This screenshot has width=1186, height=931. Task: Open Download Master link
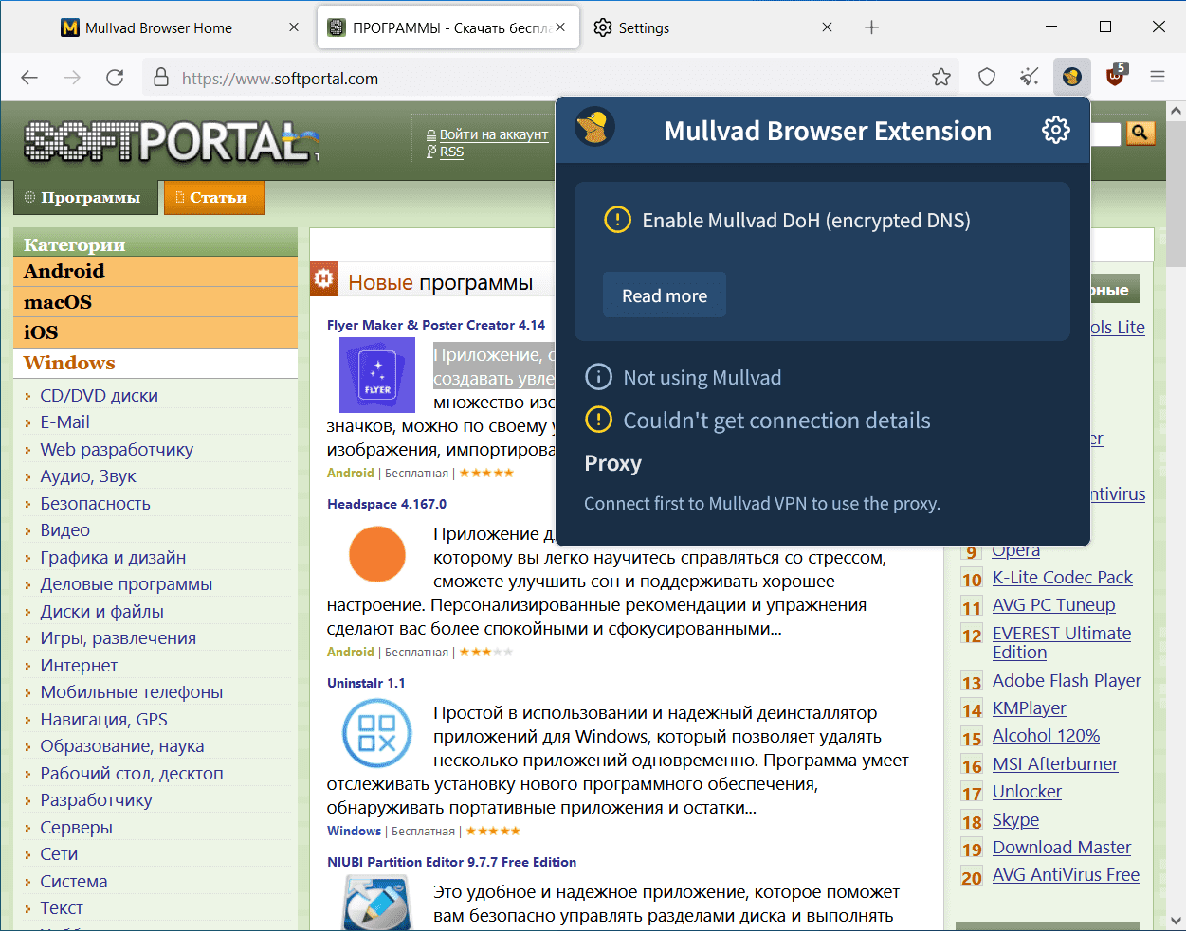1062,848
